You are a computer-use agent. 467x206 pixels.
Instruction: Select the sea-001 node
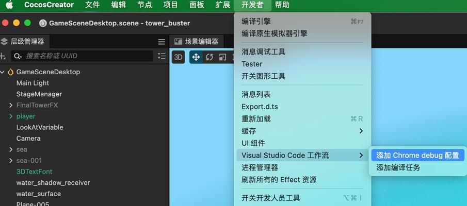pos(29,161)
